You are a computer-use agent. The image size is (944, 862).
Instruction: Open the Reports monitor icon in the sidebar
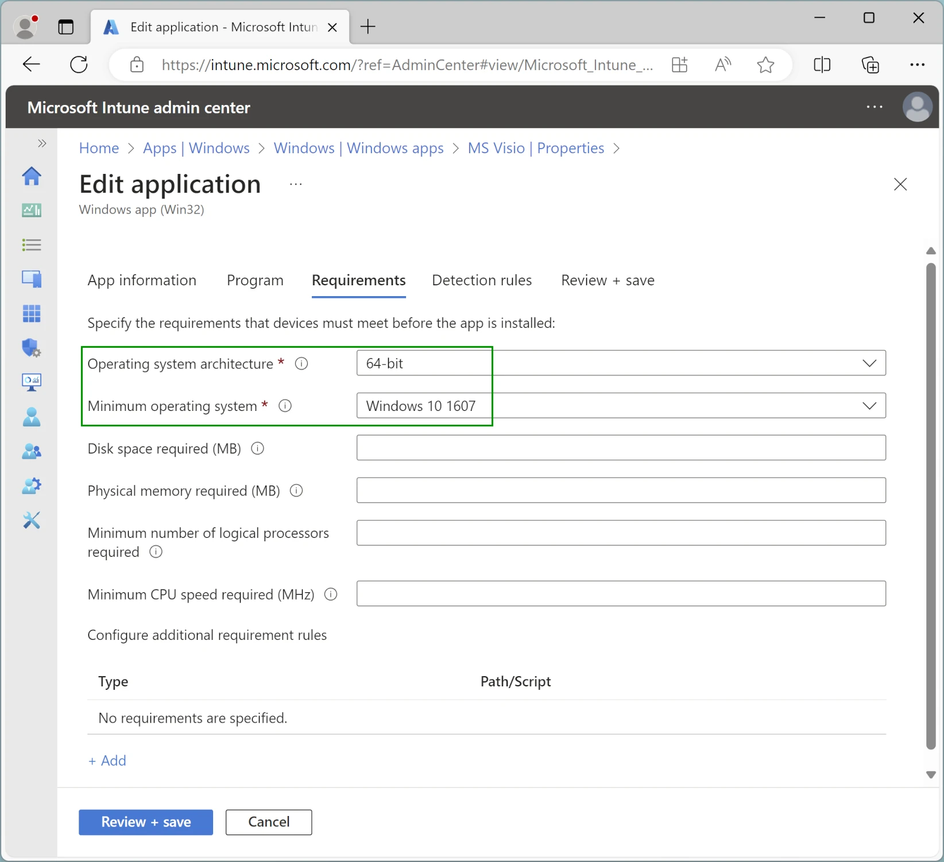(32, 382)
